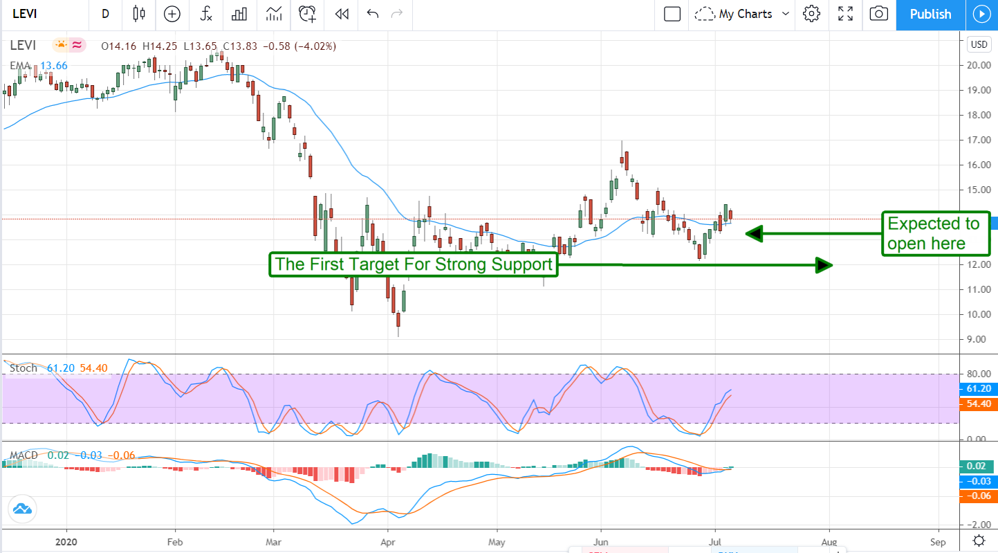
Task: Click the play icon next to Publish
Action: 981,14
